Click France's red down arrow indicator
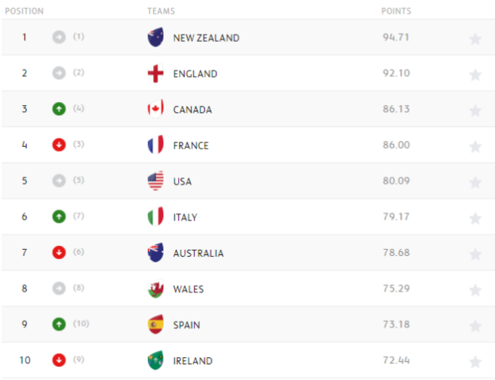 pyautogui.click(x=59, y=145)
